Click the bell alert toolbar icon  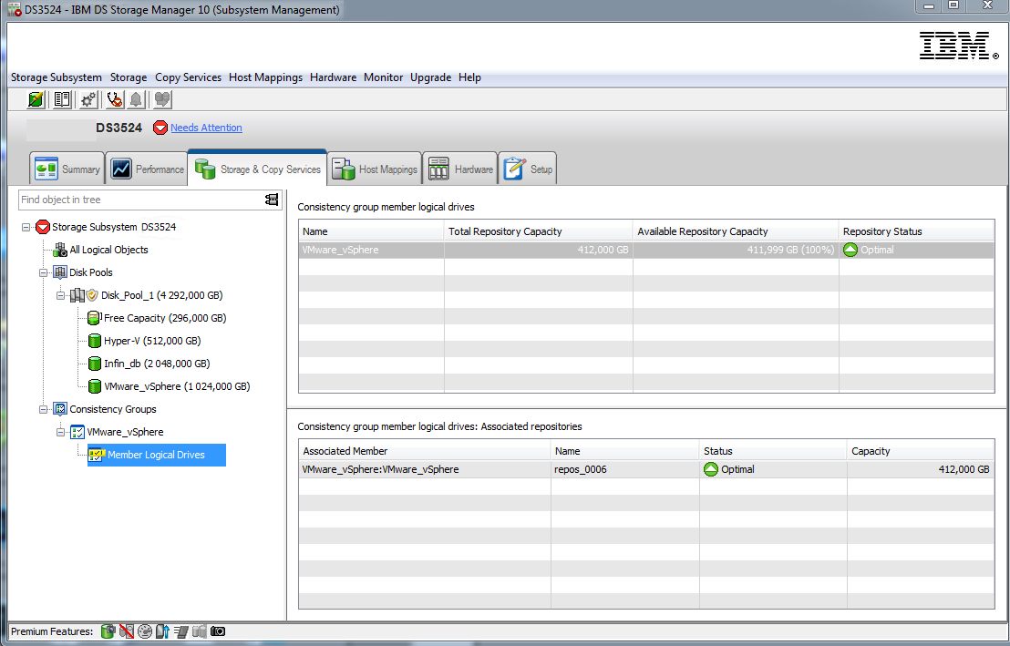click(137, 99)
